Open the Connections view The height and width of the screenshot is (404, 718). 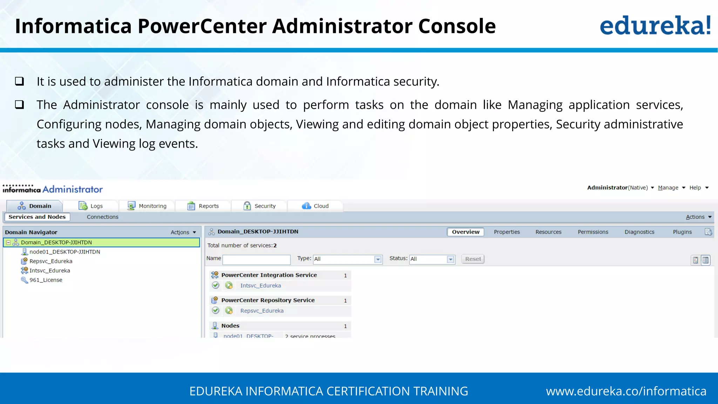pos(103,217)
